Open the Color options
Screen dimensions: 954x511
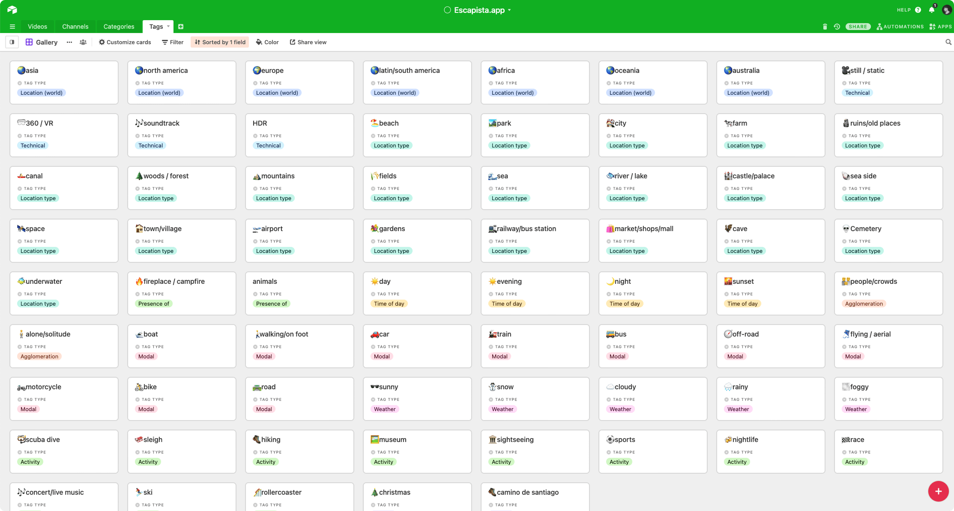pyautogui.click(x=267, y=42)
